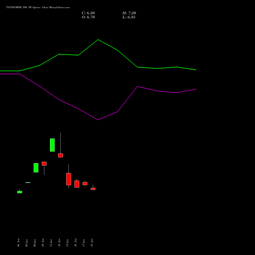Select the high value H: 7.20
The image size is (255, 255).
pyautogui.click(x=129, y=13)
